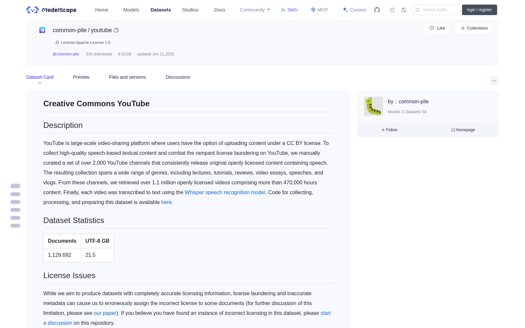Open the MCP nav item
Screen dimensions: 525x328
[x=319, y=10]
